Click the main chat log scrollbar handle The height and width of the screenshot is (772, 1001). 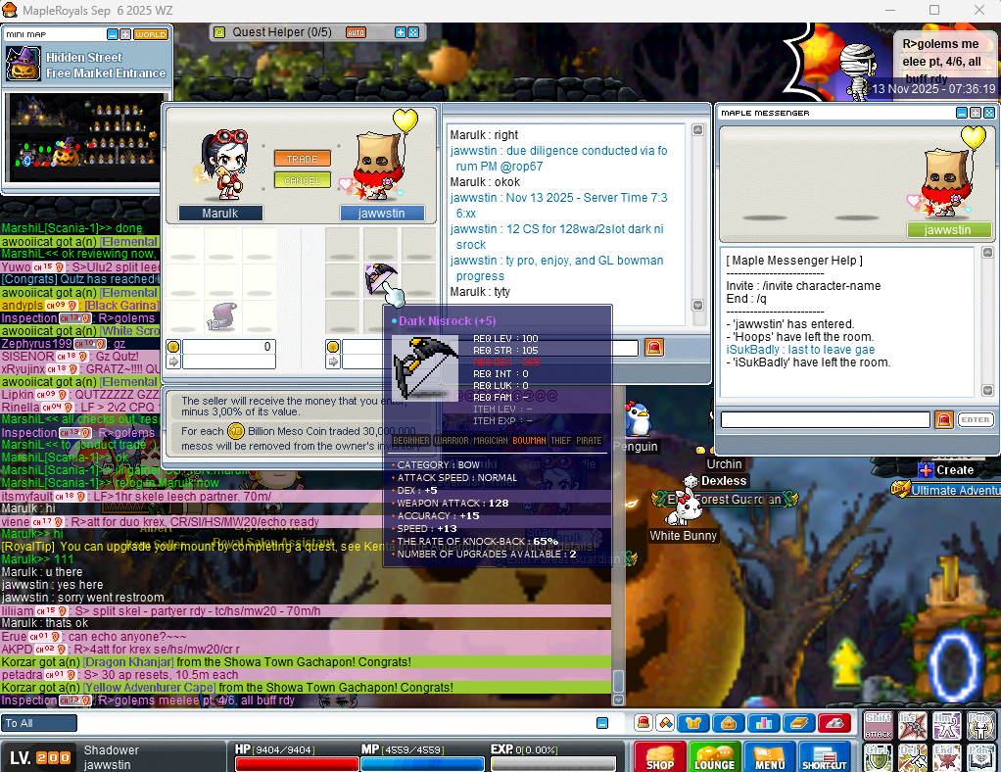pos(618,681)
